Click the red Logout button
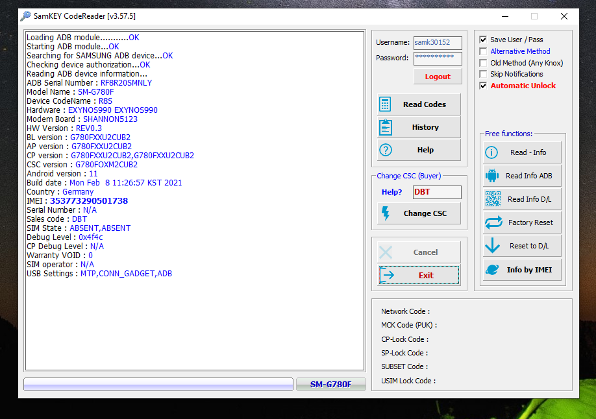Viewport: 596px width, 419px height. pyautogui.click(x=438, y=77)
